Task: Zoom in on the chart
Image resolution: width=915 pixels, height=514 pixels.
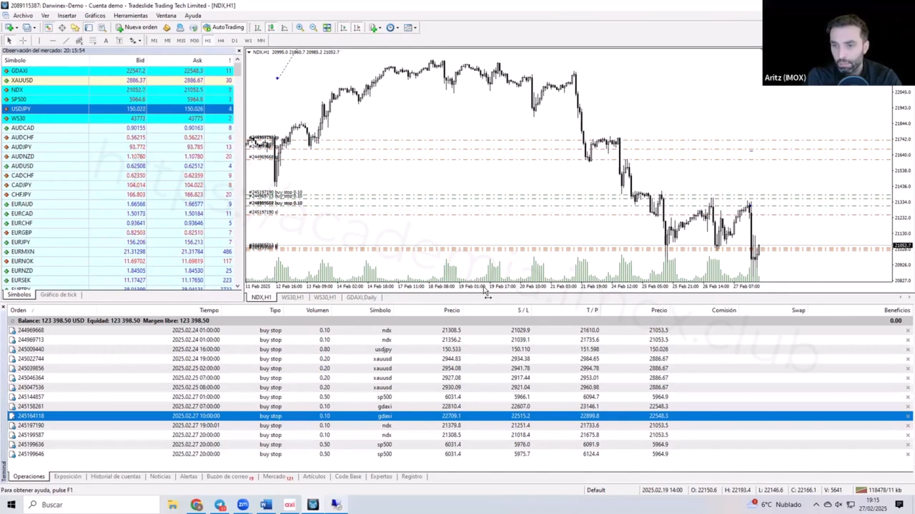Action: point(300,28)
